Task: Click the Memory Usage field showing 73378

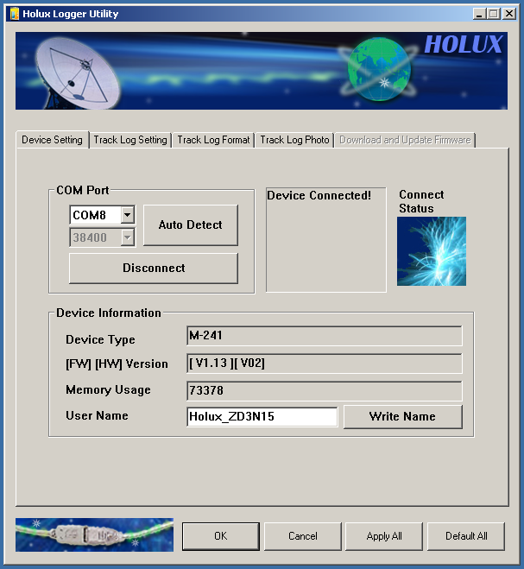Action: point(325,391)
